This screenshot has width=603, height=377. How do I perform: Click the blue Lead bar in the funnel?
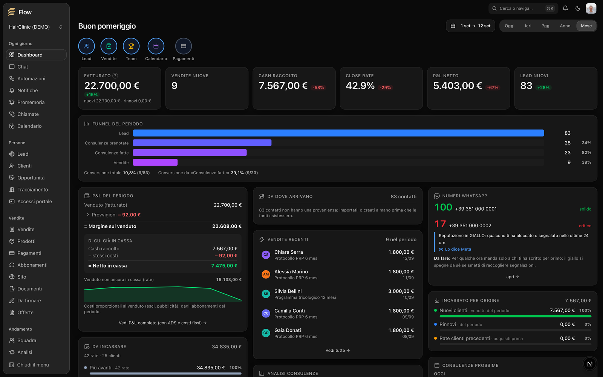338,133
